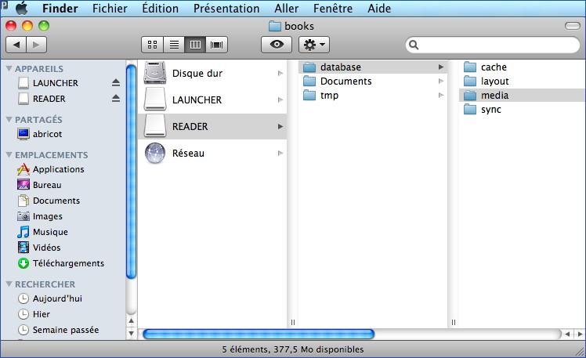This screenshot has width=586, height=358.
Task: Collapse the EMPLACEMENTS sidebar section
Action: point(9,154)
